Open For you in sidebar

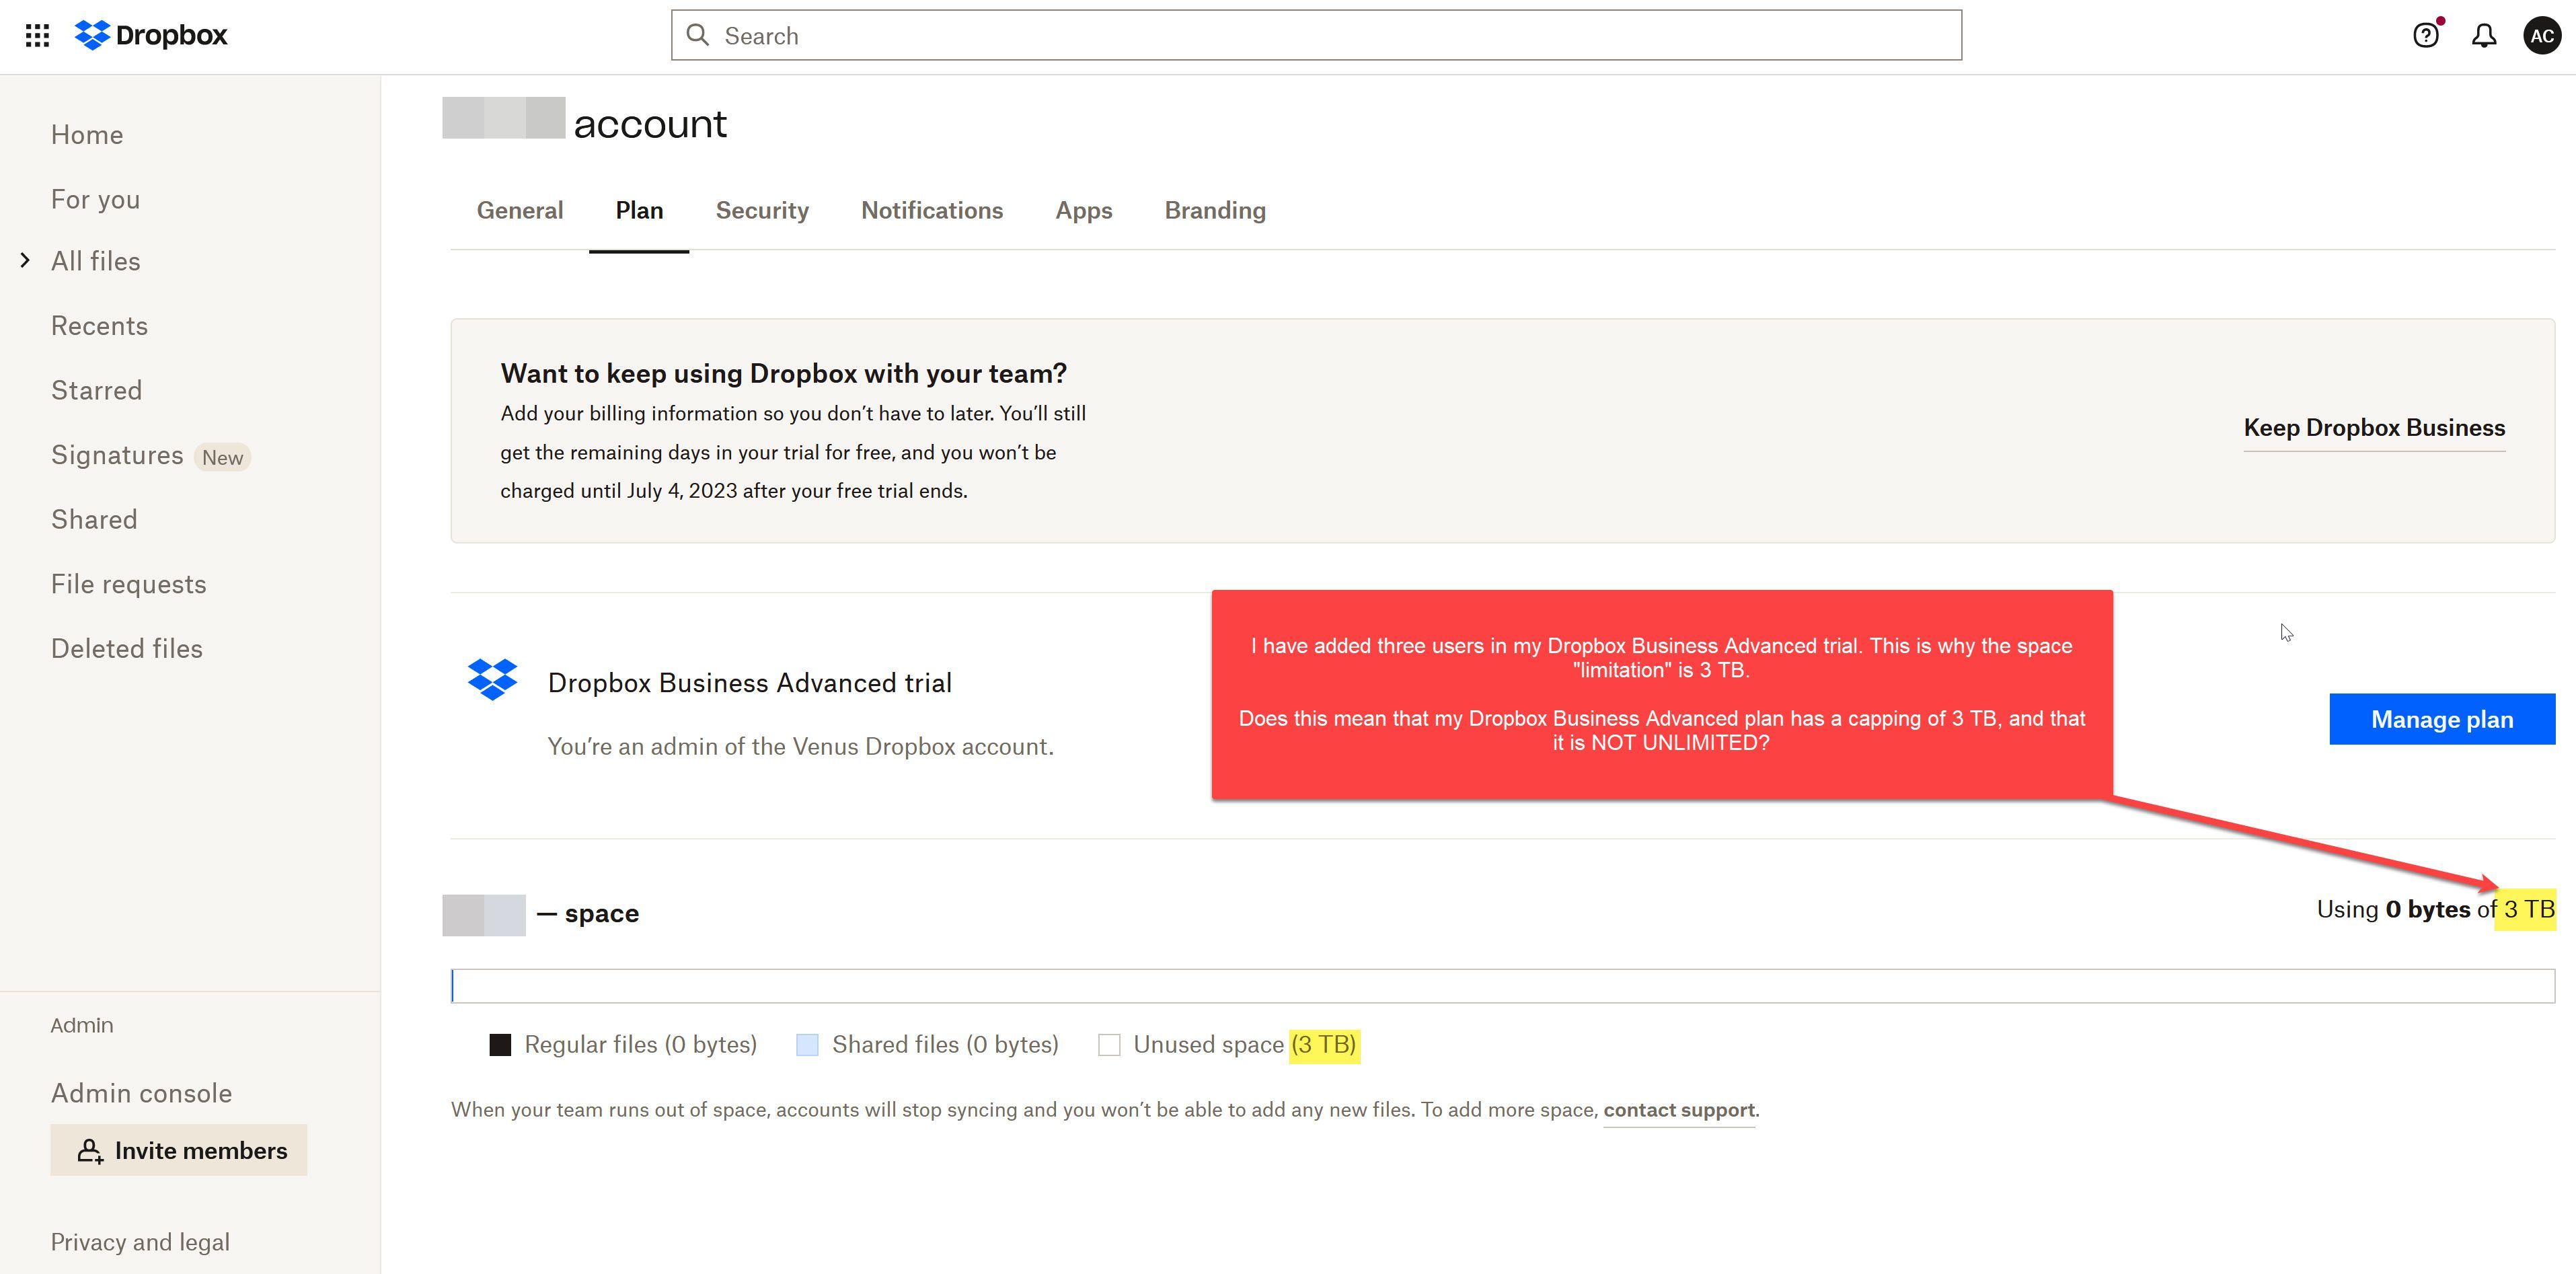(x=95, y=199)
